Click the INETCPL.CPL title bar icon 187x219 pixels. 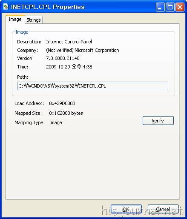click(6, 7)
